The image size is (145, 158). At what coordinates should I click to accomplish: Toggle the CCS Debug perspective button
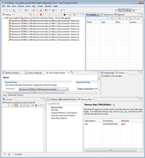[x=125, y=10]
